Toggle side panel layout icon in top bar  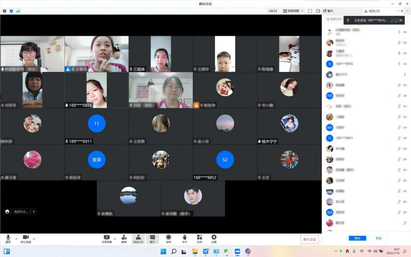[x=318, y=11]
